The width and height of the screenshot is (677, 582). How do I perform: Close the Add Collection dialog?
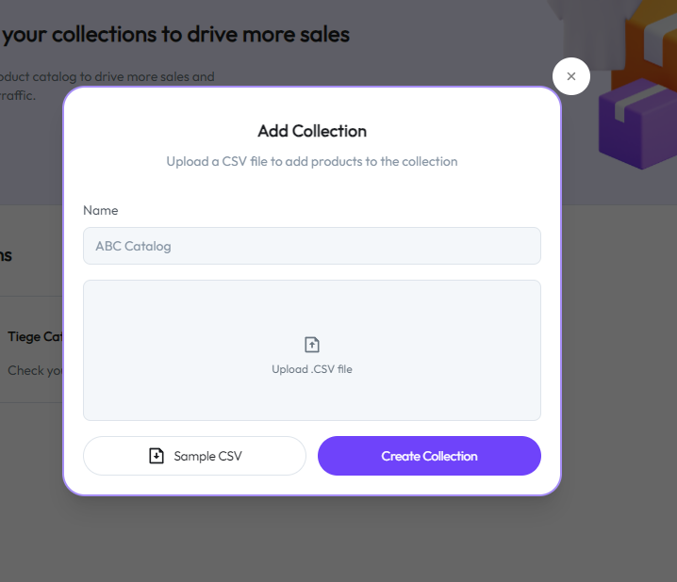(570, 76)
